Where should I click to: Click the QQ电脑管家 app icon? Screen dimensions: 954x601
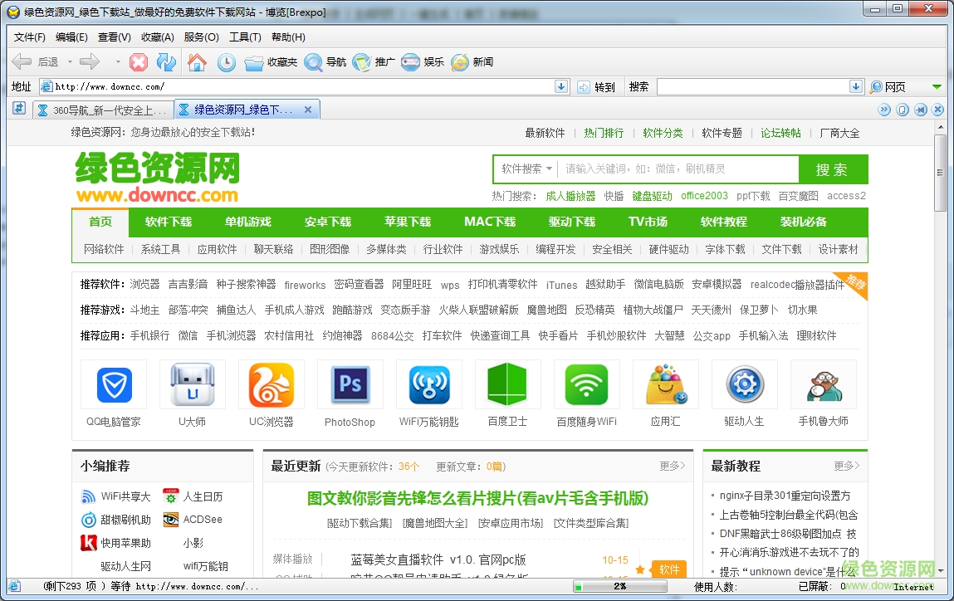coord(113,384)
